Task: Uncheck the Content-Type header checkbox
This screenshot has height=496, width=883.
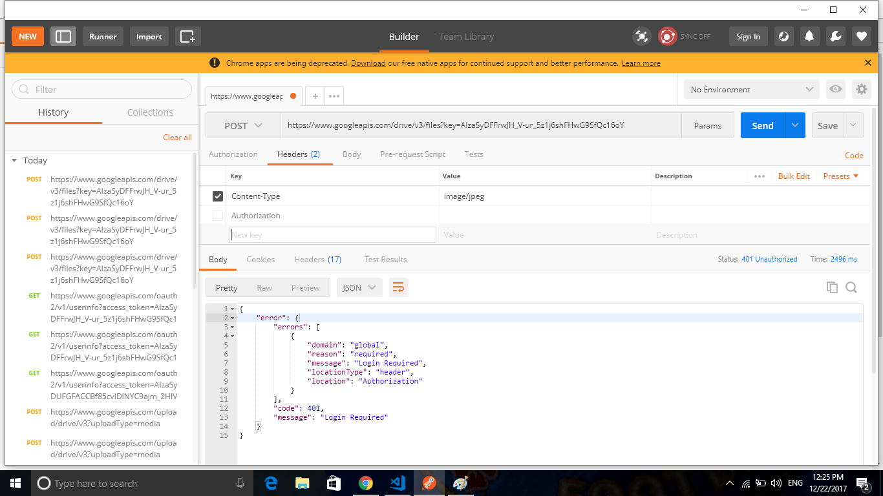Action: (x=218, y=196)
